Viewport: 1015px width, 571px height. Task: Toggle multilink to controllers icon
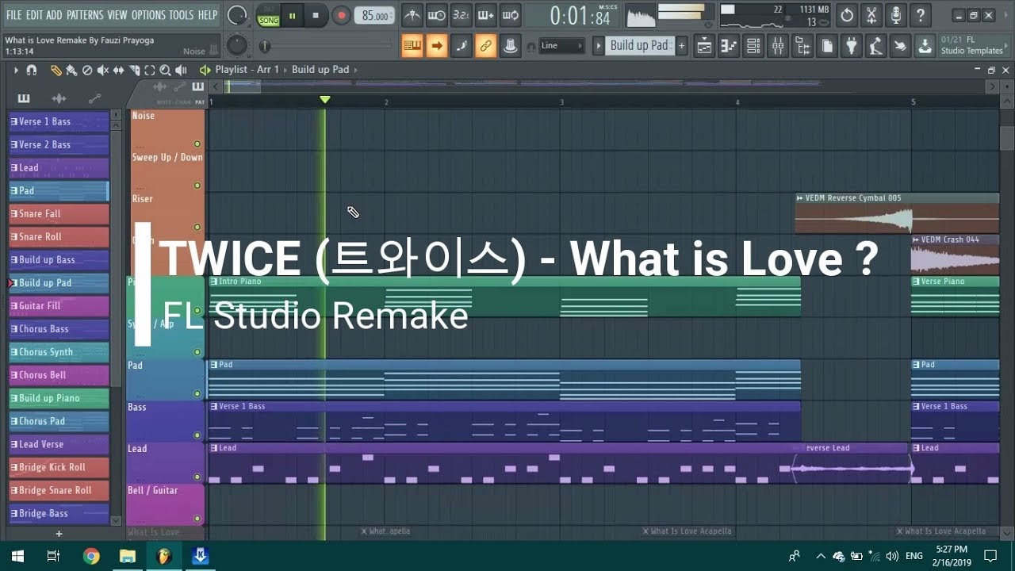coord(485,46)
